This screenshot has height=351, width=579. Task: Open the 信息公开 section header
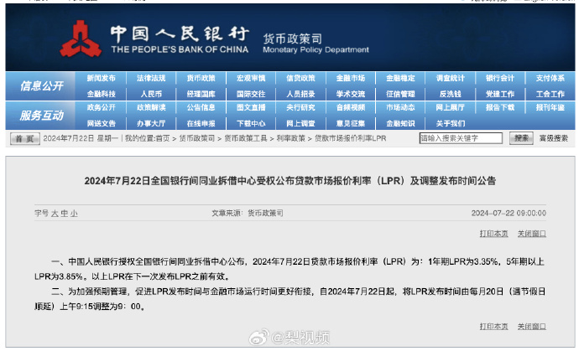click(42, 86)
